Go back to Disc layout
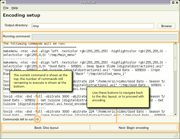Screen dimensions: 180x139 click(46, 128)
